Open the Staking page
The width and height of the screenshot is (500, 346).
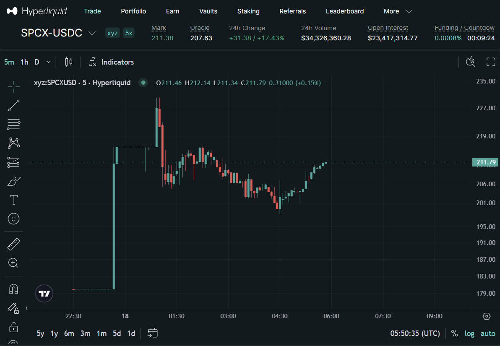point(248,11)
